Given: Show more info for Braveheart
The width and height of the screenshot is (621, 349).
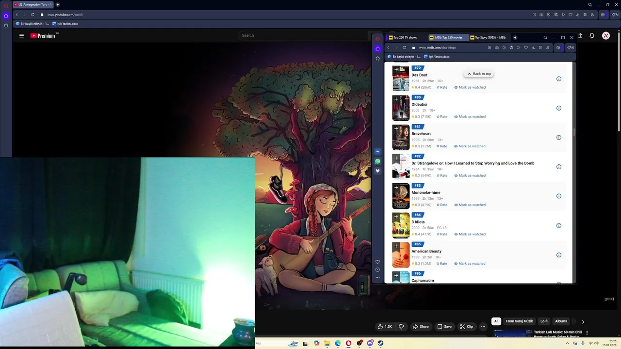Looking at the screenshot, I should pyautogui.click(x=559, y=138).
